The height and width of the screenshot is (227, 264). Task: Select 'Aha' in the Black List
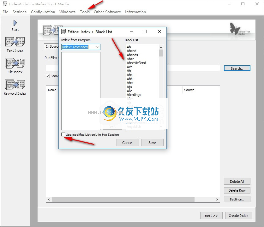coord(130,75)
